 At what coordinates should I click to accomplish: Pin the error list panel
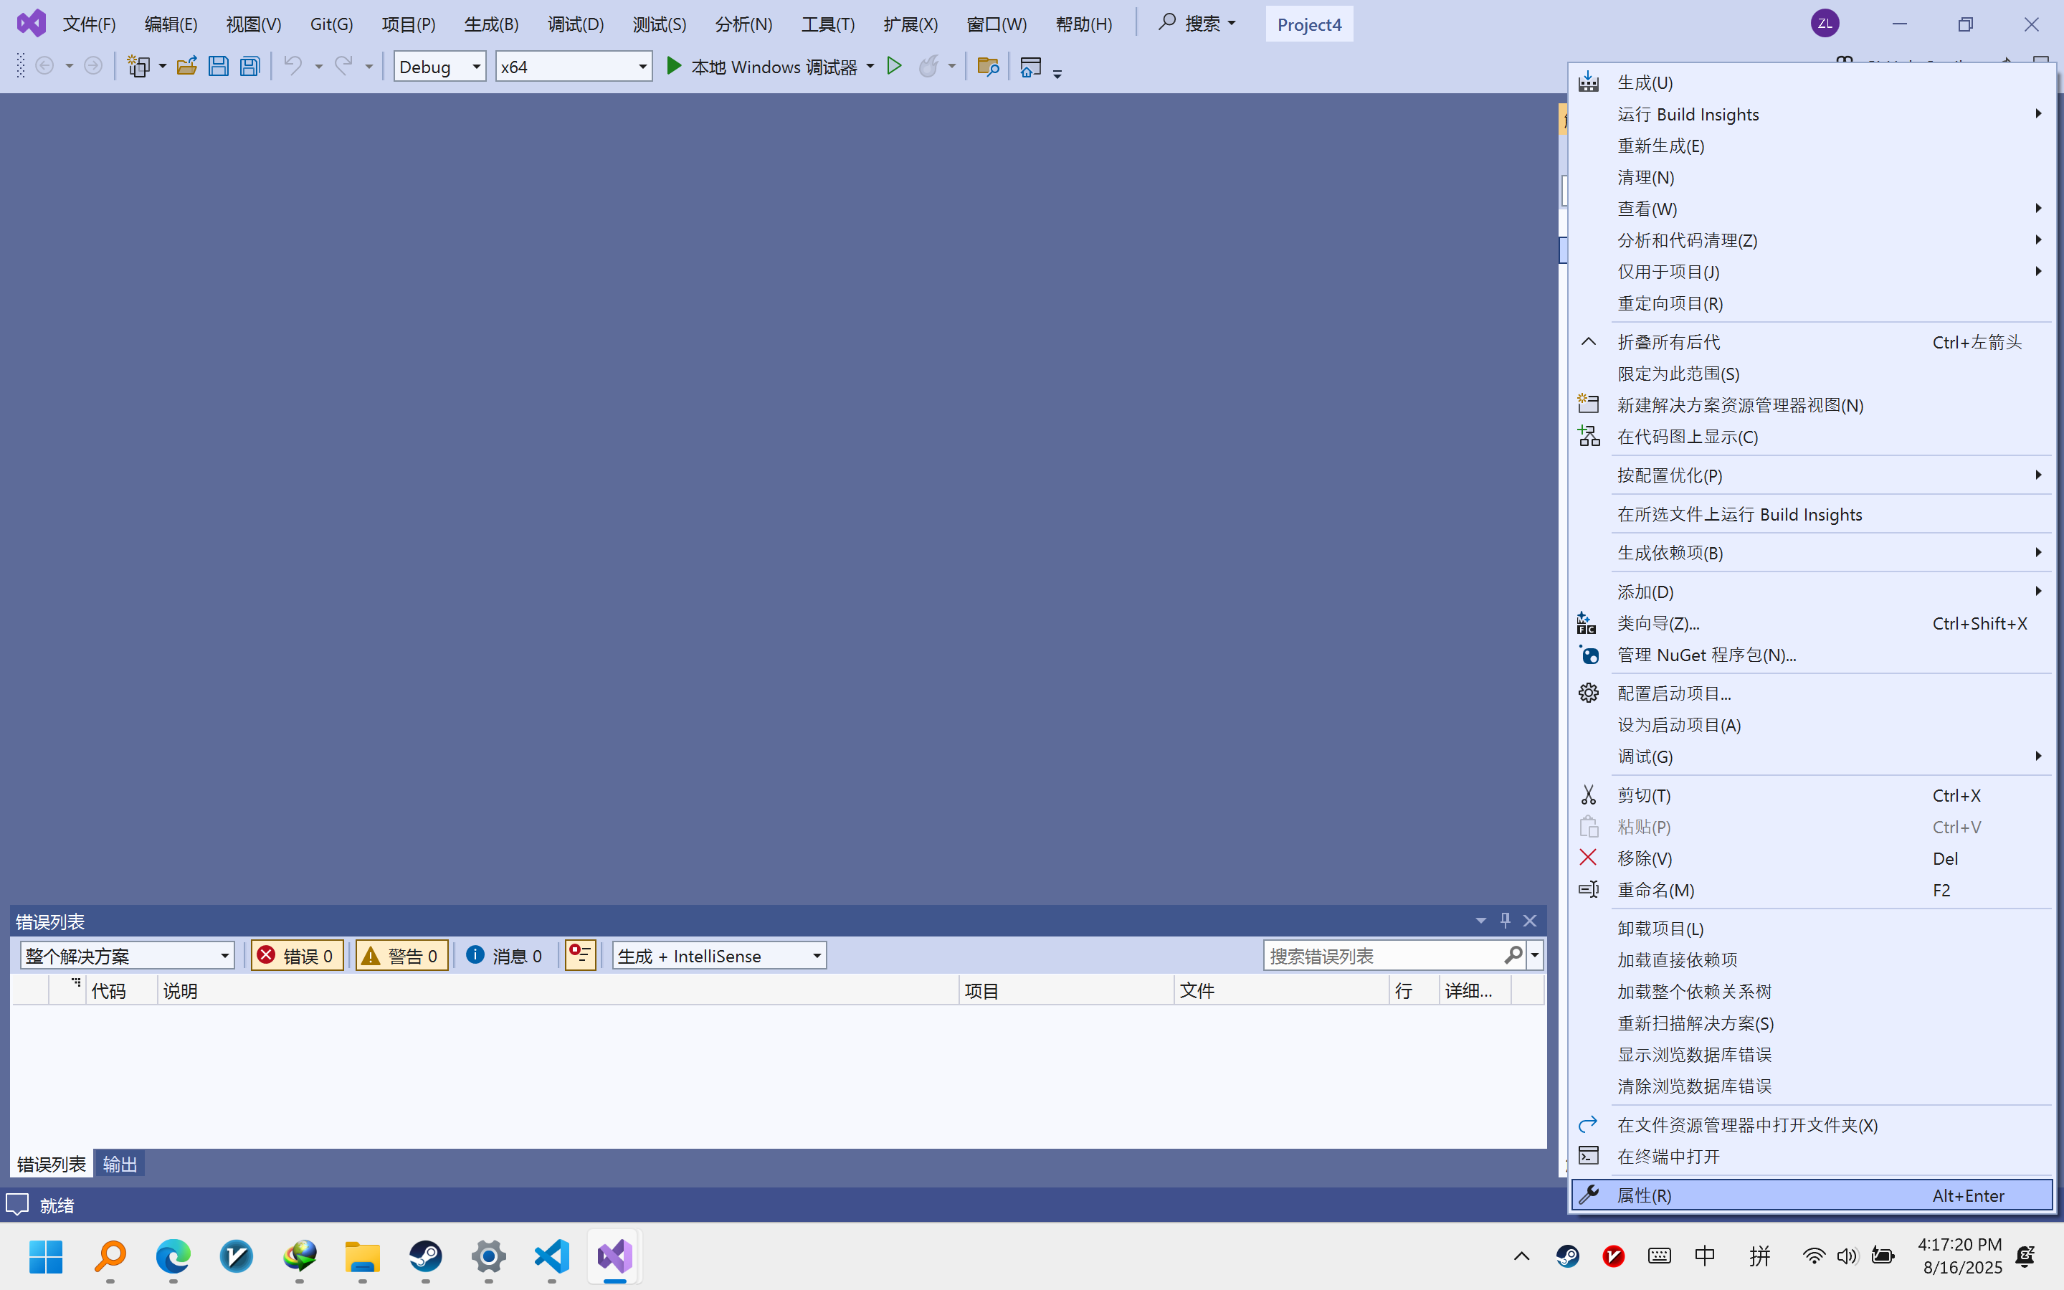coord(1506,921)
